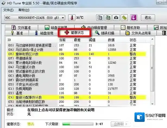Click the HD Tune title bar app icon
Image resolution: width=167 pixels, height=128 pixels.
4,3
